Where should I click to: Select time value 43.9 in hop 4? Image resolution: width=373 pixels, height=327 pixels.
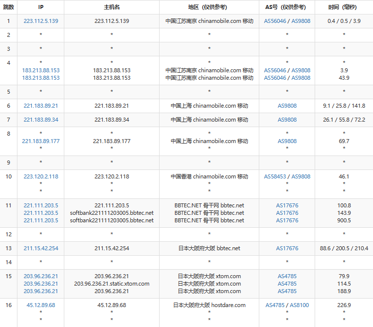(344, 78)
